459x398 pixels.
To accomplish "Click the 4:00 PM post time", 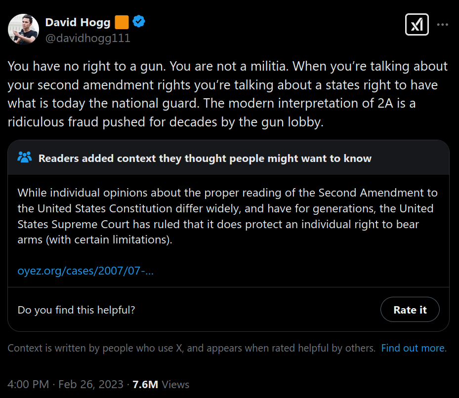I will 29,384.
